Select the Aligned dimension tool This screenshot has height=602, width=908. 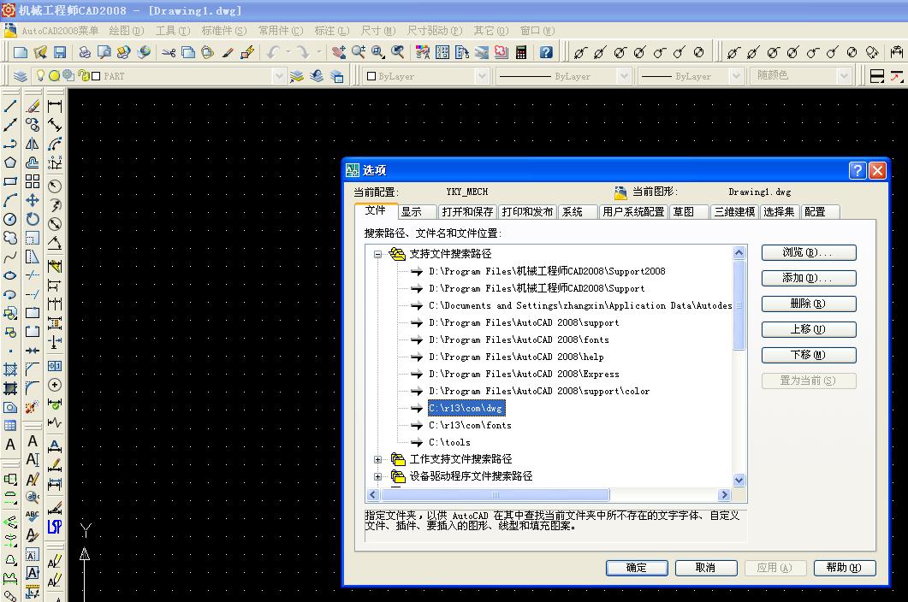55,125
